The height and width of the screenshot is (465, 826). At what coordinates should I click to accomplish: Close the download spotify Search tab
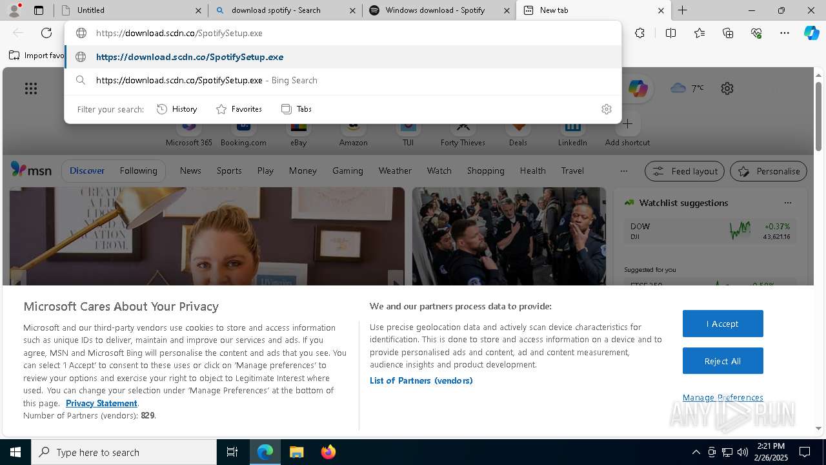coord(352,10)
